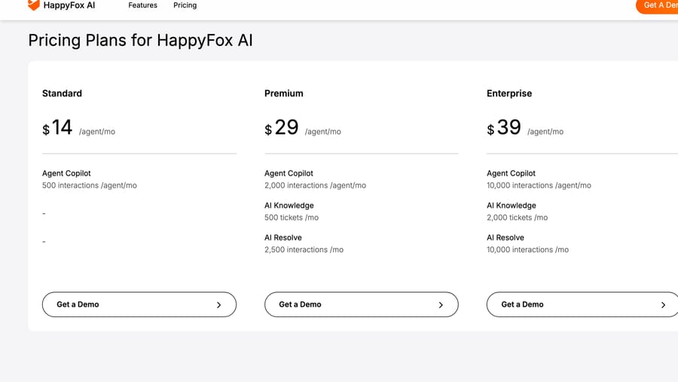Click chevron arrow in Enterprise Get a Demo button
678x382 pixels.
coord(663,305)
